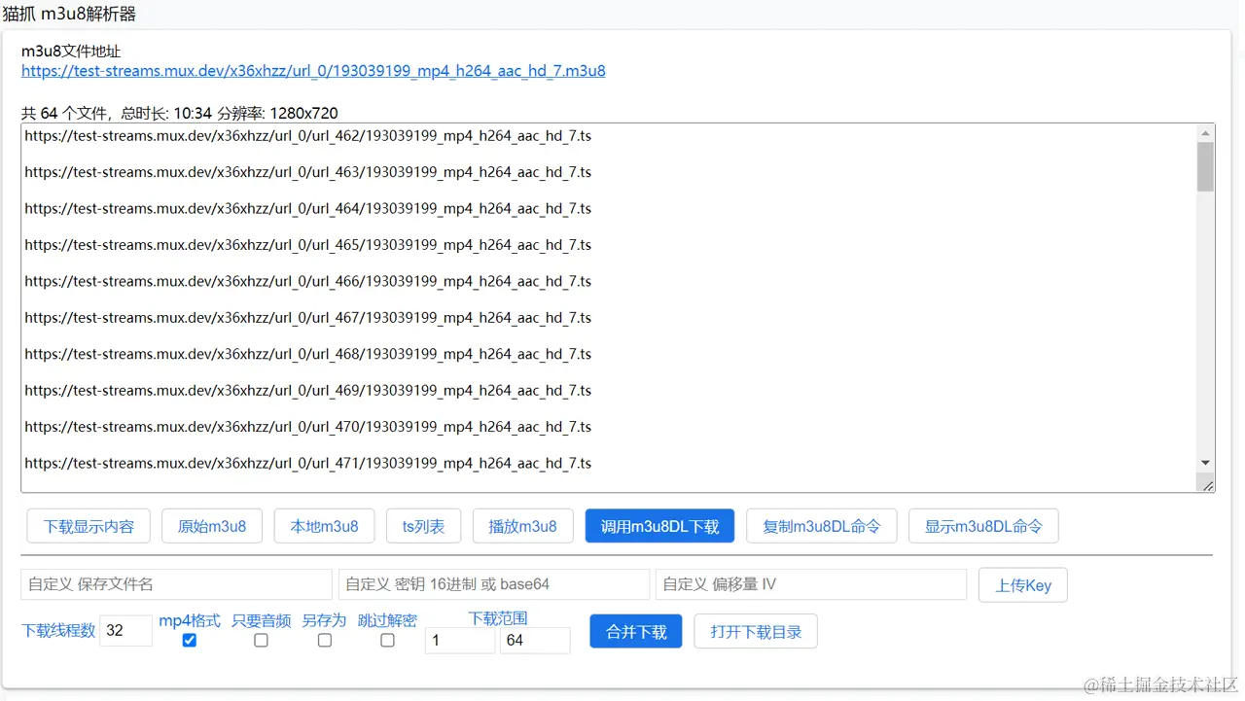This screenshot has height=701, width=1245.
Task: Launch 调用m3u8DL下载
Action: 659,526
